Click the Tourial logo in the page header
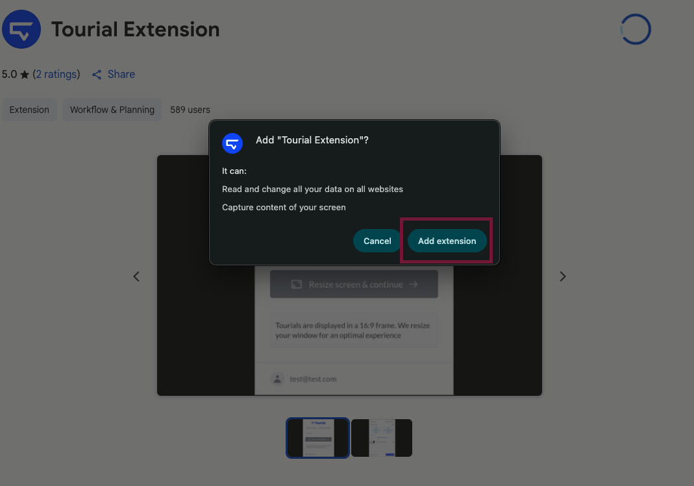 pos(21,30)
